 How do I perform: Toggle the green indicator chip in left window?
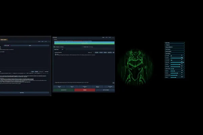point(7,46)
